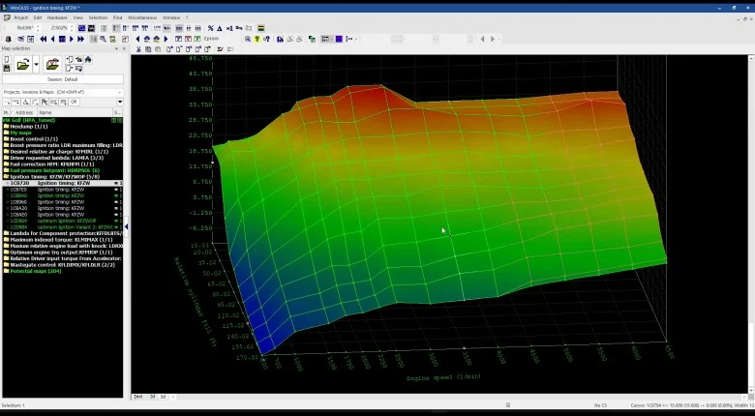Image resolution: width=755 pixels, height=416 pixels.
Task: Click the yellow lightbulb icon in toolbar
Action: (x=257, y=39)
